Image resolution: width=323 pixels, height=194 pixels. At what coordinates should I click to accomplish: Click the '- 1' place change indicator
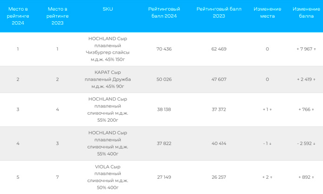click(x=267, y=144)
